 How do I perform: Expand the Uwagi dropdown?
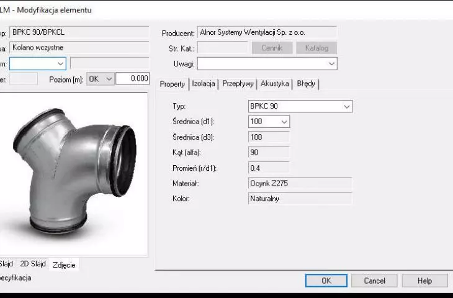point(331,63)
